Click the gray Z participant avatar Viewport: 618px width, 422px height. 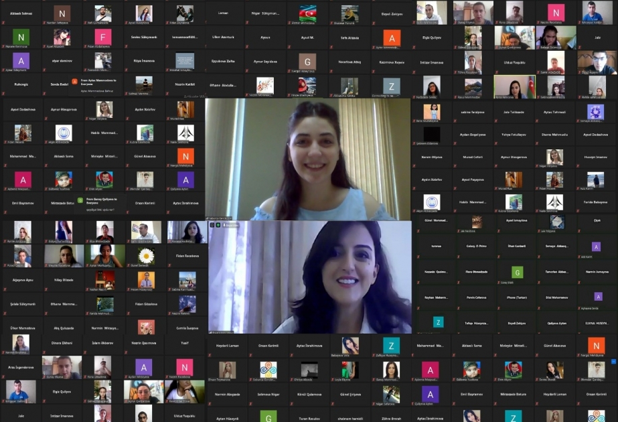tap(392, 86)
